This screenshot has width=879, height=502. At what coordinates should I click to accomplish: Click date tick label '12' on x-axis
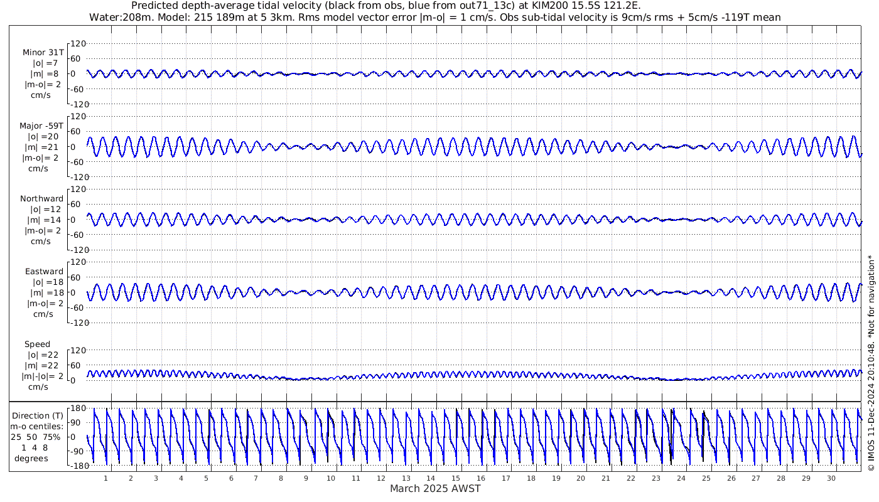tap(380, 478)
